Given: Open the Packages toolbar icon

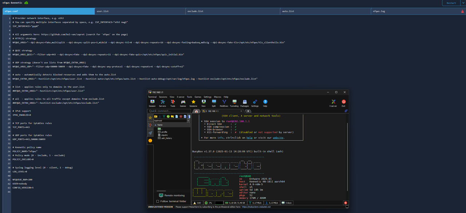Looking at the screenshot, I should pyautogui.click(x=245, y=103).
